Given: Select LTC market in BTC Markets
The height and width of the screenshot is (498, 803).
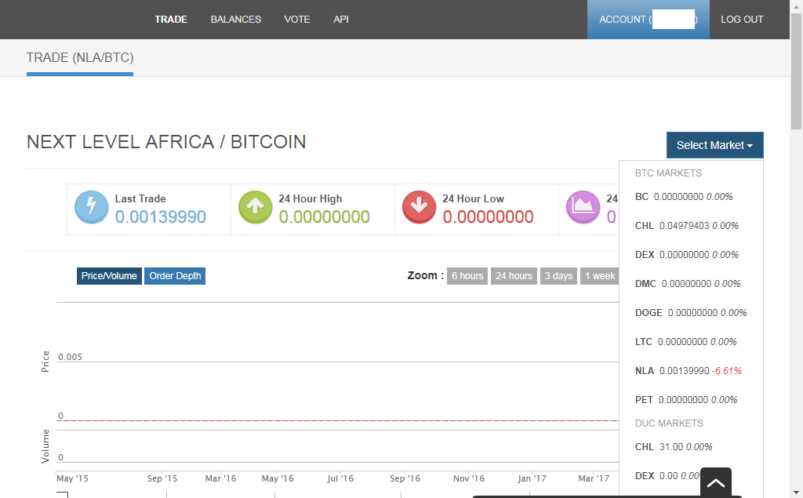Looking at the screenshot, I should [x=685, y=342].
